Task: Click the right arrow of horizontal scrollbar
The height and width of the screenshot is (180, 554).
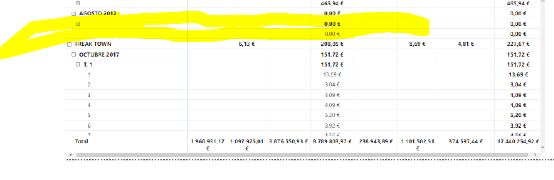Action: (535, 155)
